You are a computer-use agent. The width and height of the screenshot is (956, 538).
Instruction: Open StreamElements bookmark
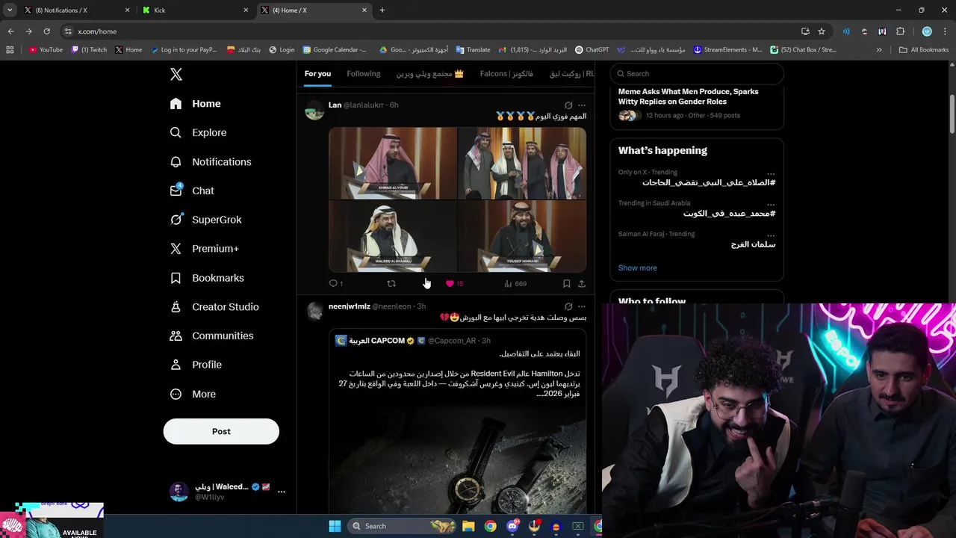(727, 50)
